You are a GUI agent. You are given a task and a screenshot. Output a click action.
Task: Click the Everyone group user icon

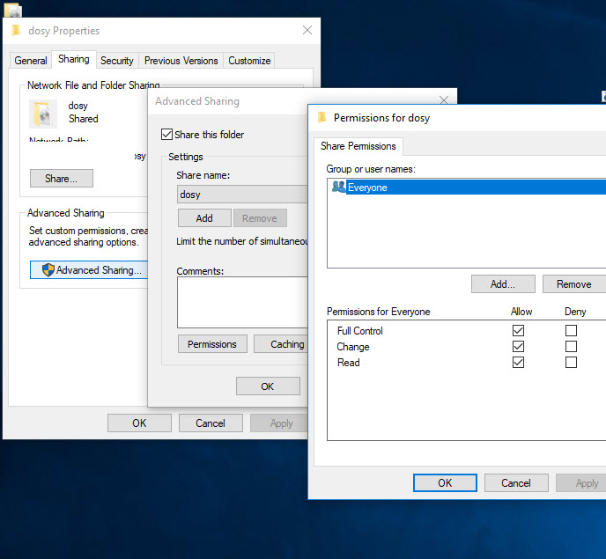click(338, 187)
